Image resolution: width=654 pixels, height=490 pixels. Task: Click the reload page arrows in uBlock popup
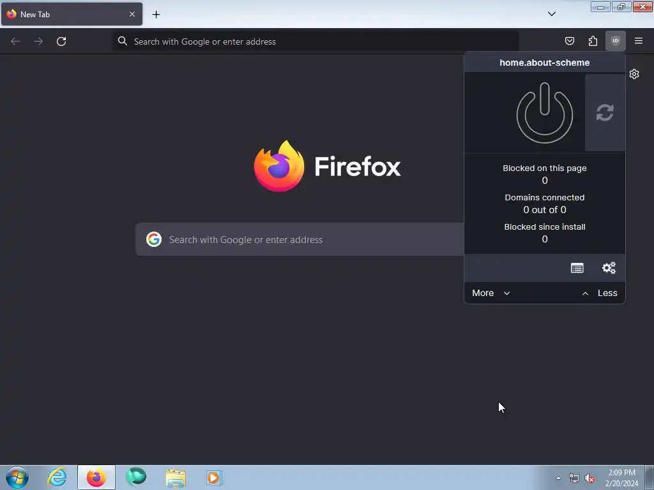point(605,112)
